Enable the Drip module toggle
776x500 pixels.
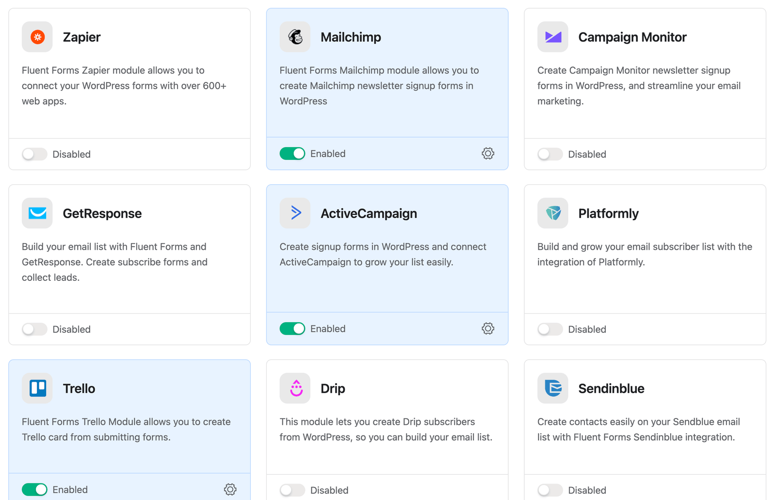[x=292, y=490]
